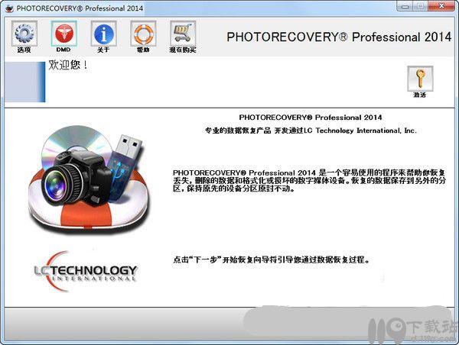Viewport: 459px width, 345px height.
Task: Click the large PHOTORECOVERY Professional 2014 banner title
Action: [x=339, y=37]
